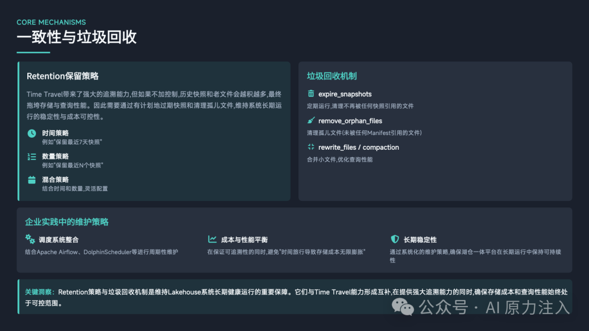Screen dimensions: 589x331
Task: Click the gears icon beside 调度系统整合
Action: (x=30, y=239)
